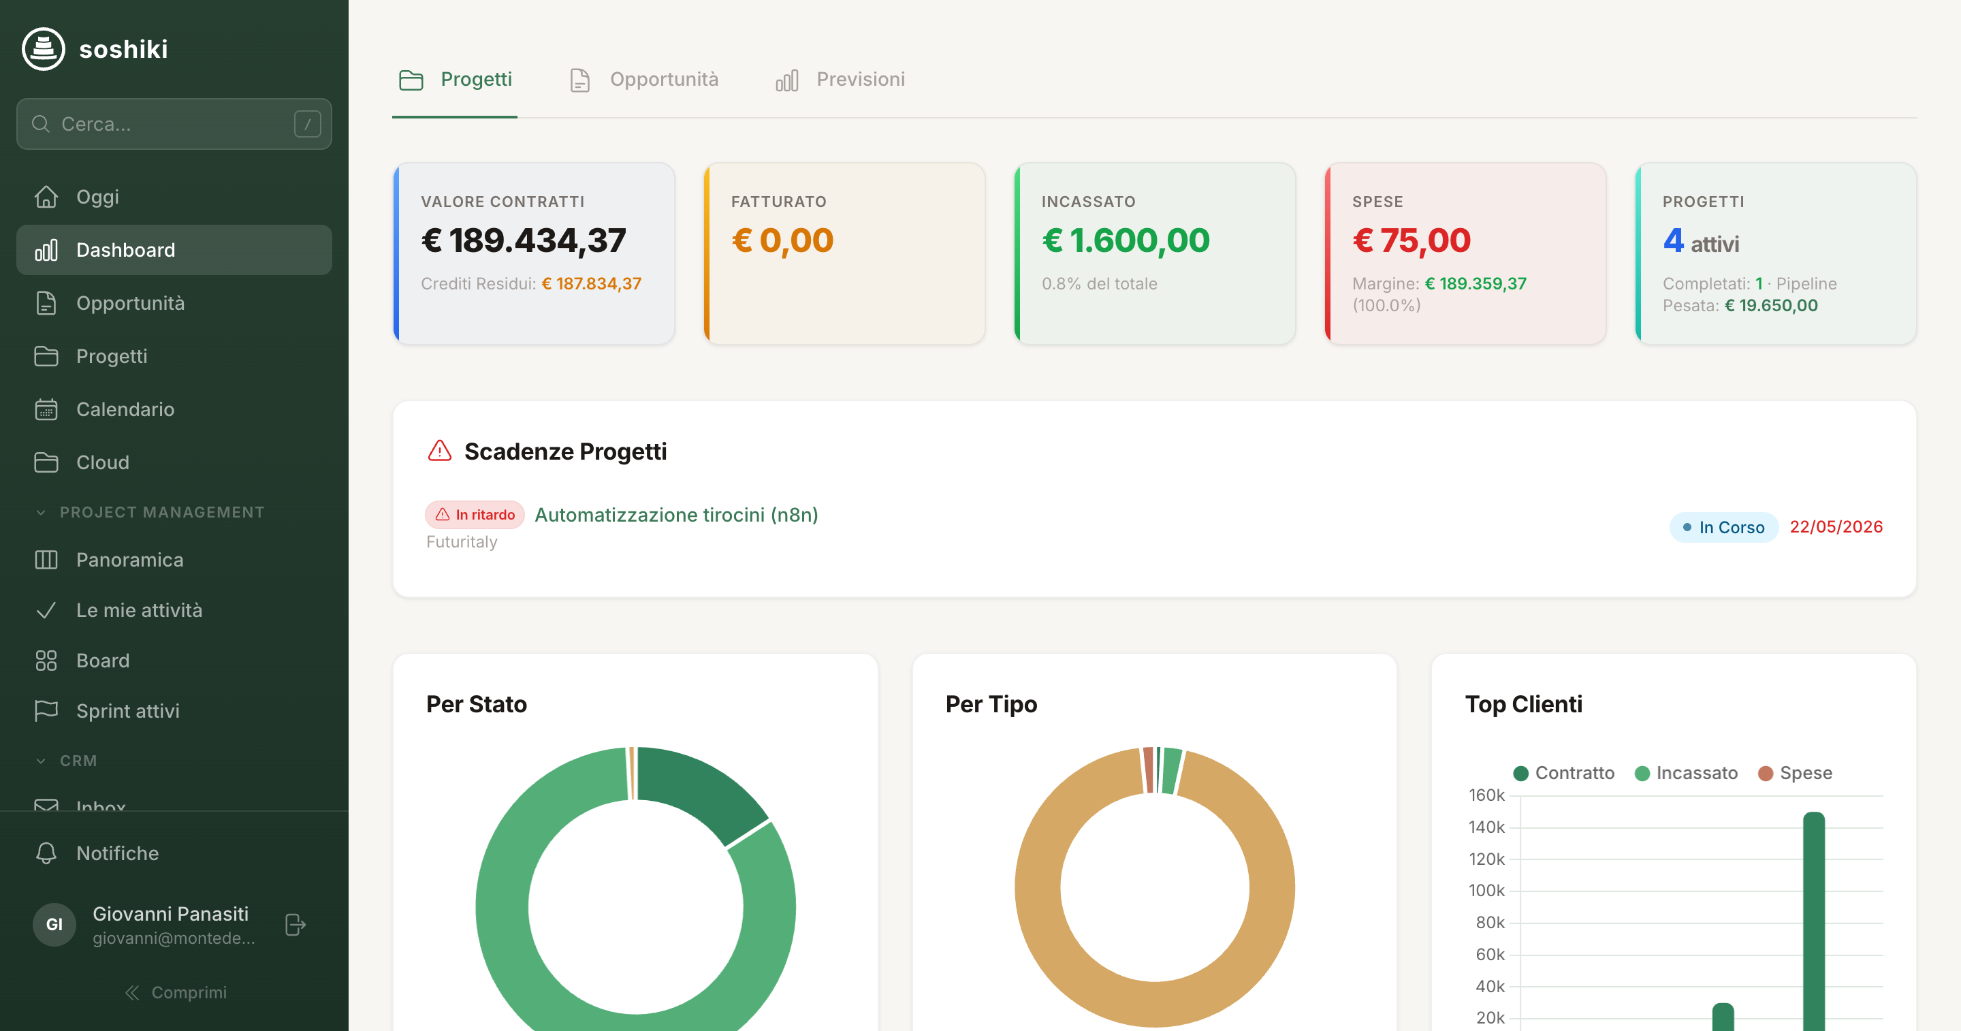The image size is (1961, 1031).
Task: Click the In Corso status badge
Action: coord(1723,527)
